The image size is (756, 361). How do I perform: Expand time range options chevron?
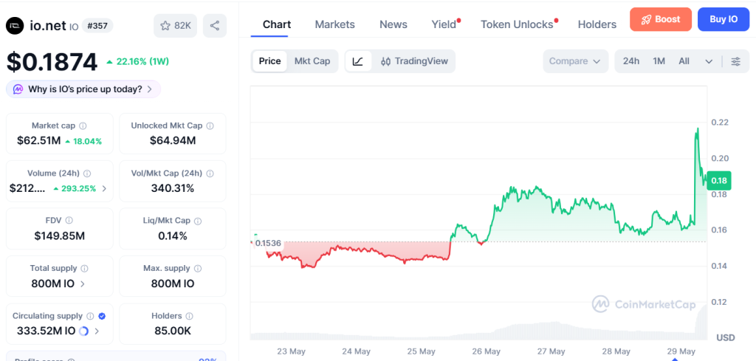pyautogui.click(x=708, y=61)
